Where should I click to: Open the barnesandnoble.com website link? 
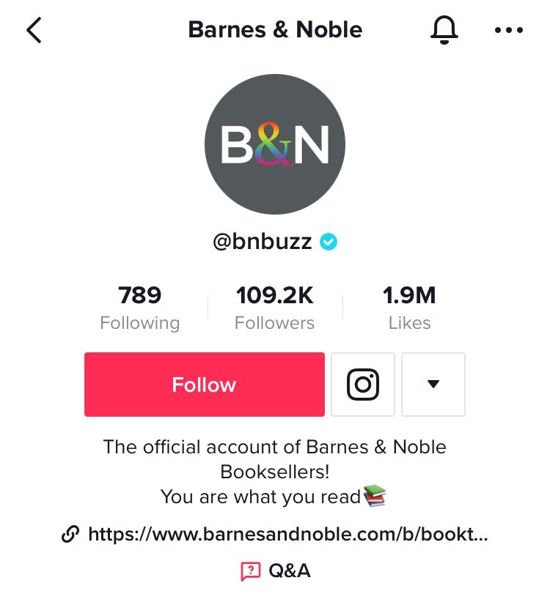click(288, 534)
